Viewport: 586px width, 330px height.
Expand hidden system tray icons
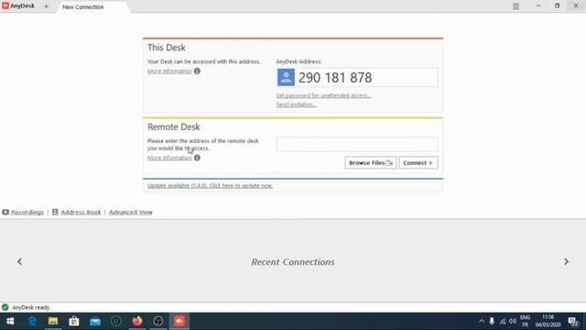(x=482, y=322)
